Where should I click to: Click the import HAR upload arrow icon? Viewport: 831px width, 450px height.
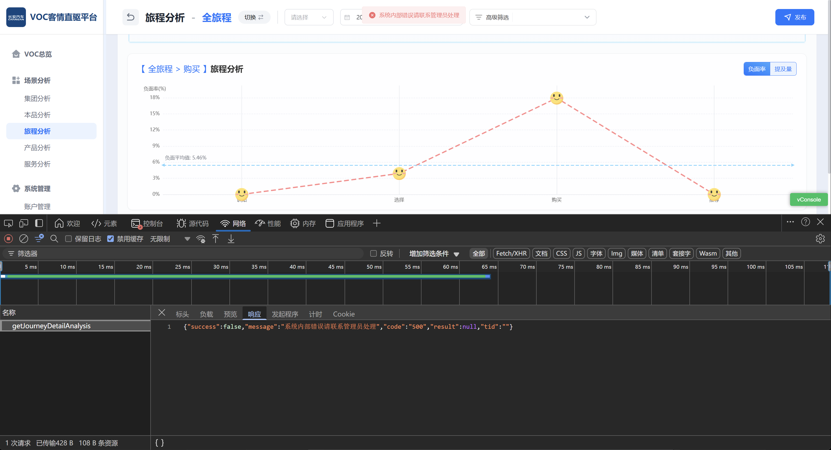(216, 239)
